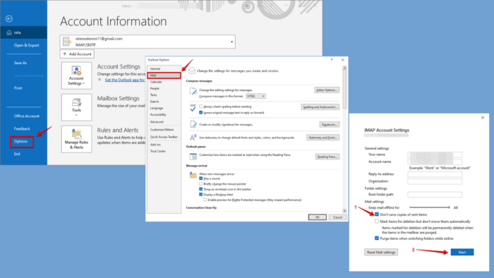Click the stationery fonts icon
This screenshot has height=278, width=494.
pos(193,138)
